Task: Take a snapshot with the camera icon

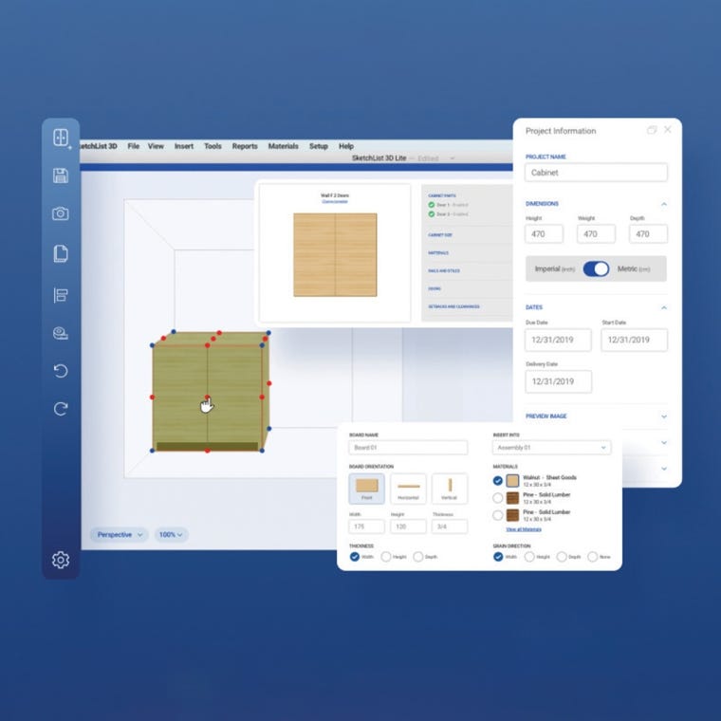Action: click(x=61, y=213)
